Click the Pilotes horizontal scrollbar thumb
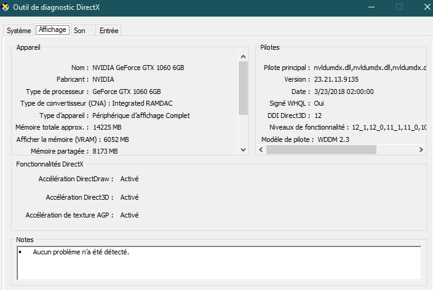The height and width of the screenshot is (290, 433). [321, 149]
